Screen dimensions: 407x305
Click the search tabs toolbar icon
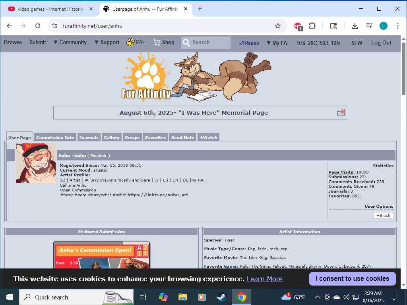pos(333,26)
